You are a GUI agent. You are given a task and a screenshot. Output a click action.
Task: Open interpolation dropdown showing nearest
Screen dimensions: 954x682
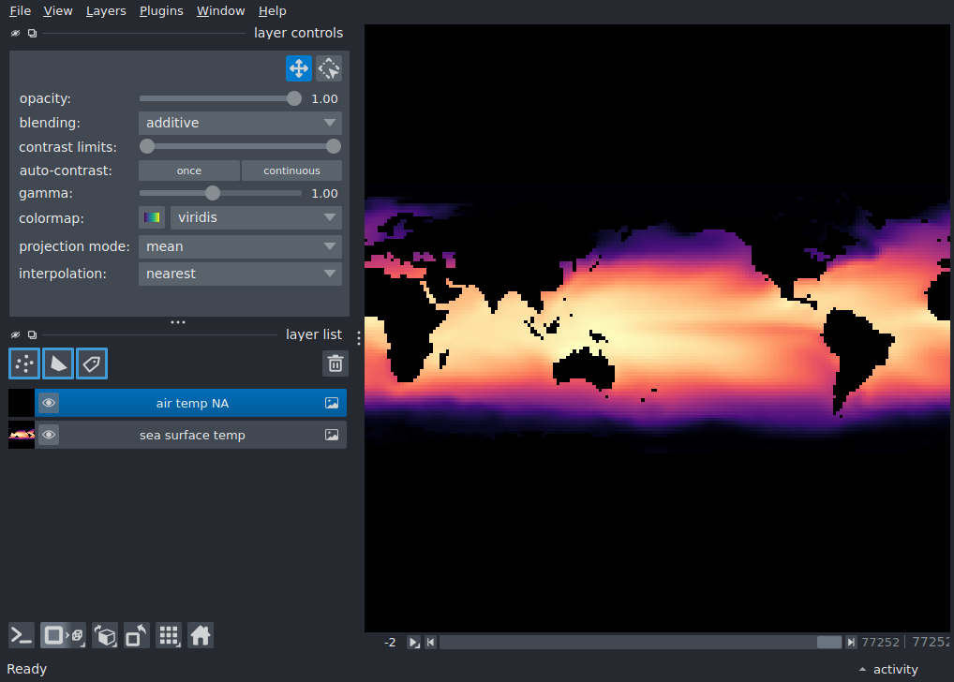pyautogui.click(x=240, y=274)
